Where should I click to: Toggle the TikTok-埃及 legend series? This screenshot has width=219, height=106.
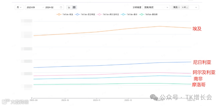coord(65,14)
